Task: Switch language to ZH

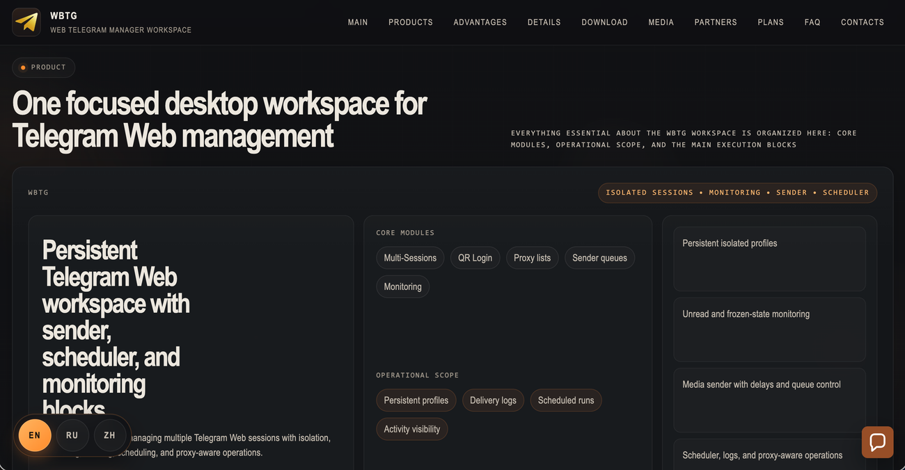Action: pos(110,435)
